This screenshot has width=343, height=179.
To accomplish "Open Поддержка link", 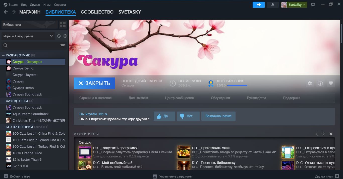I will (x=292, y=98).
